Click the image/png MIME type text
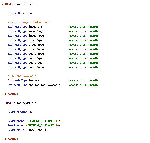 pos(36,31)
